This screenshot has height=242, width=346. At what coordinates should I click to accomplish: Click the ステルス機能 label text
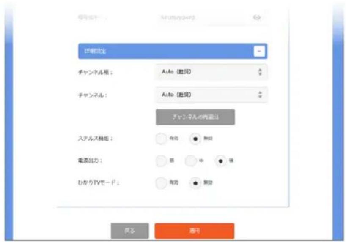click(x=95, y=139)
